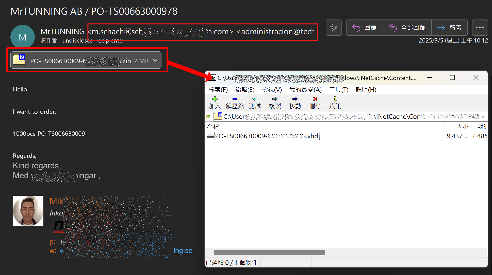Click the line 1000pcs PO-TS006630009
This screenshot has height=275, width=492.
click(49, 134)
